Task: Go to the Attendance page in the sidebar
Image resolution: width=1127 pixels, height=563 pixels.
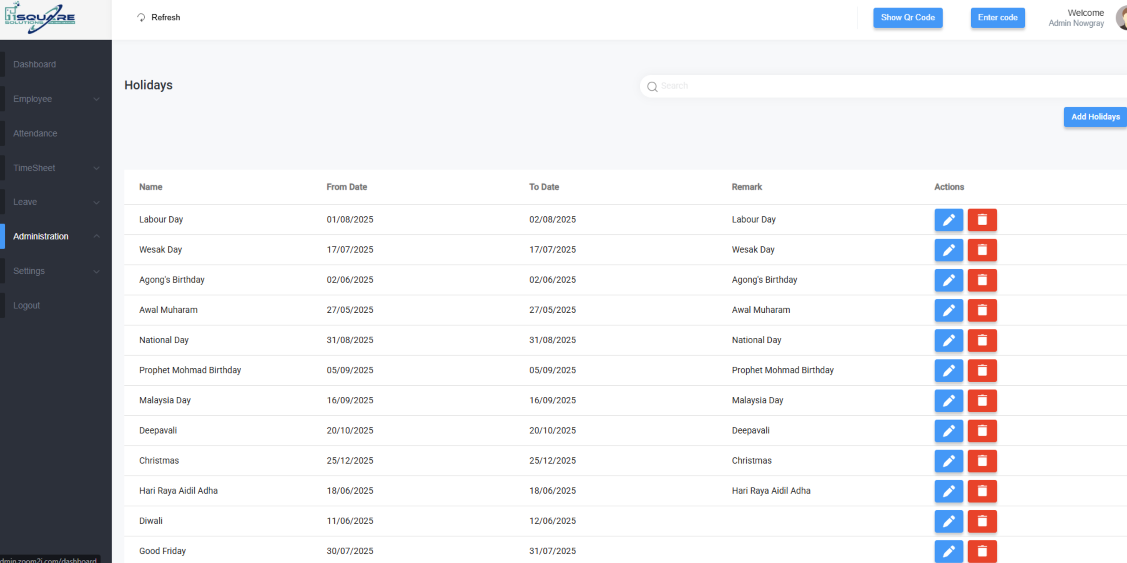Action: click(35, 133)
